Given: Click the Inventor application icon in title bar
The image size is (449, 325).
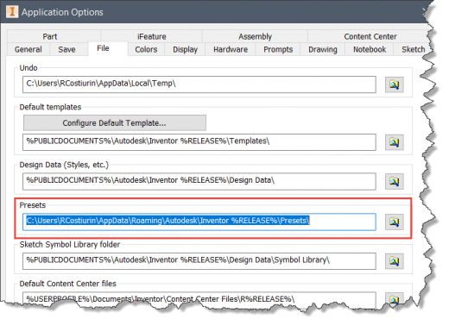Looking at the screenshot, I should point(12,12).
